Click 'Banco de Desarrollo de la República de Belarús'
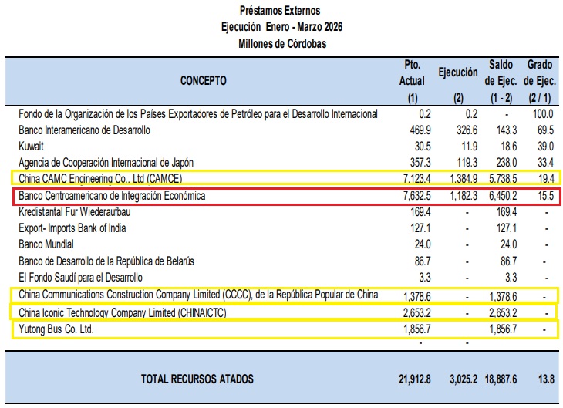 [106, 261]
